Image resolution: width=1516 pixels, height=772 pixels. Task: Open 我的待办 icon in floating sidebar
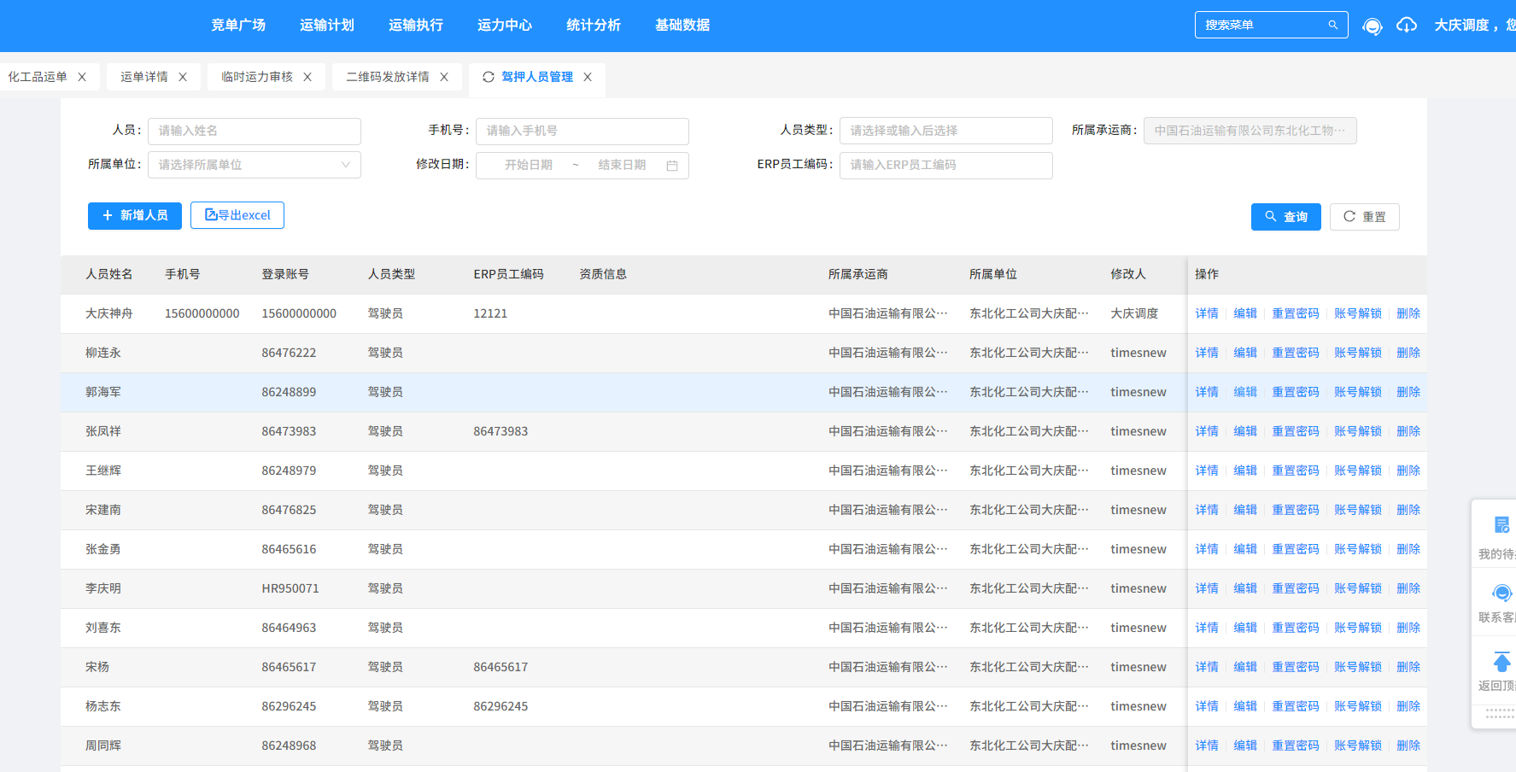pyautogui.click(x=1501, y=525)
